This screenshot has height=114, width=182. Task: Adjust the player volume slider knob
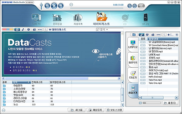tap(41, 5)
